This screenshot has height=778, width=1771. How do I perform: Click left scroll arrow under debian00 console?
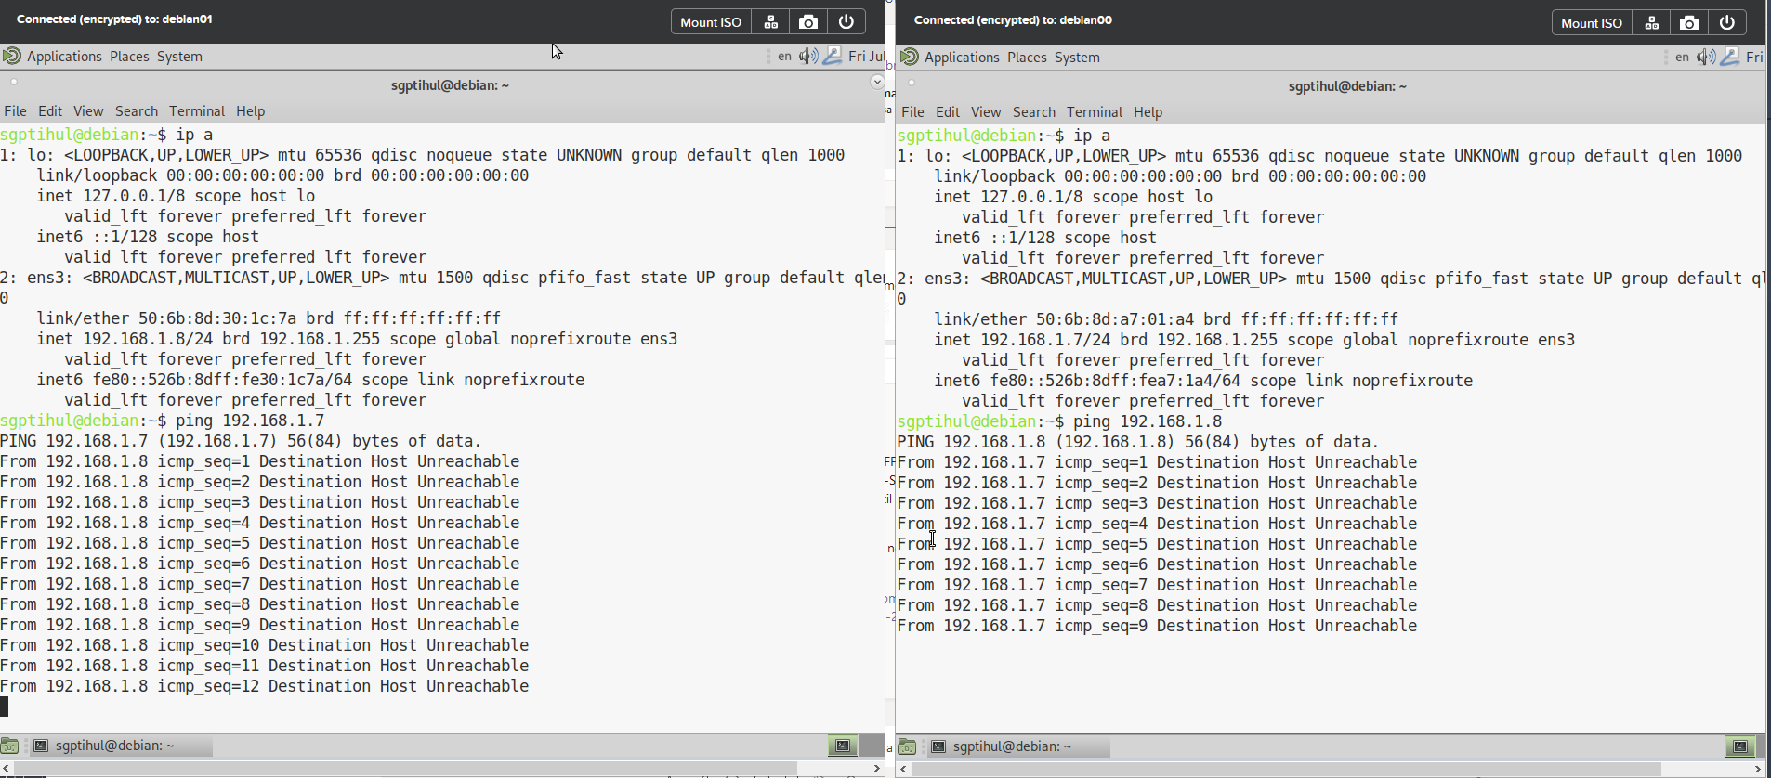pyautogui.click(x=905, y=769)
